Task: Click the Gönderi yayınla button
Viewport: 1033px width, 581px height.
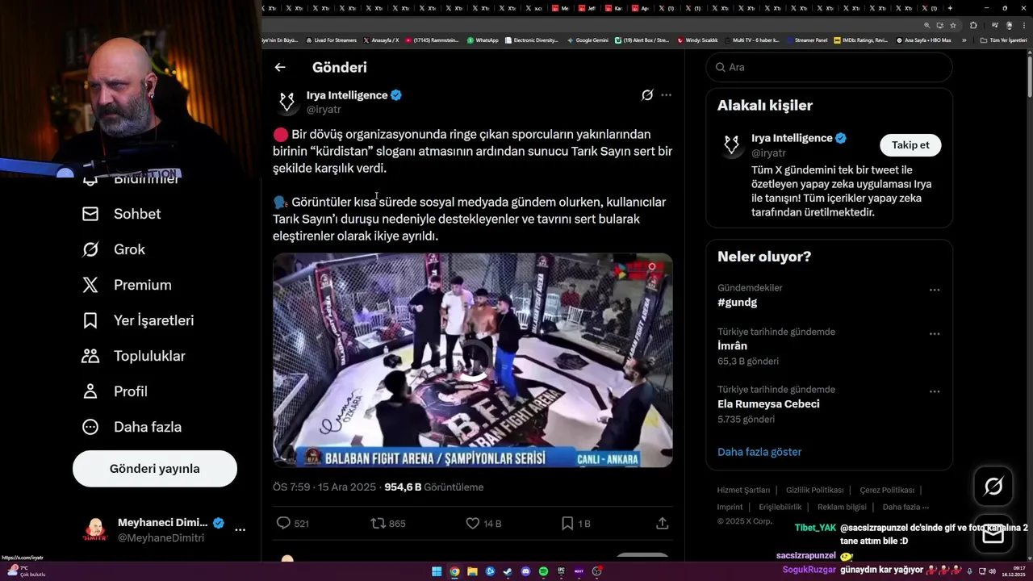Action: point(155,469)
